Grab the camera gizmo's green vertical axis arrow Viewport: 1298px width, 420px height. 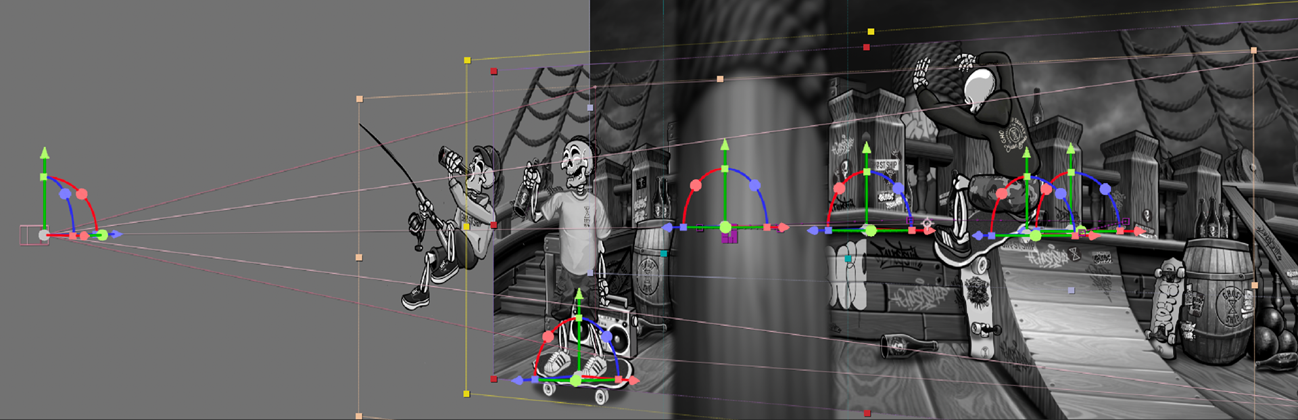point(45,153)
